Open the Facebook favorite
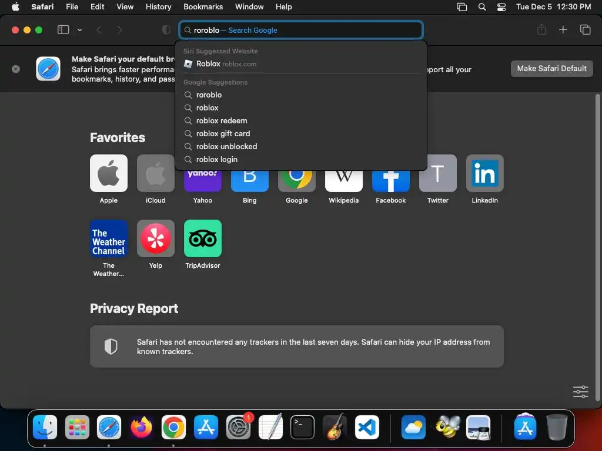The width and height of the screenshot is (602, 451). 391,181
